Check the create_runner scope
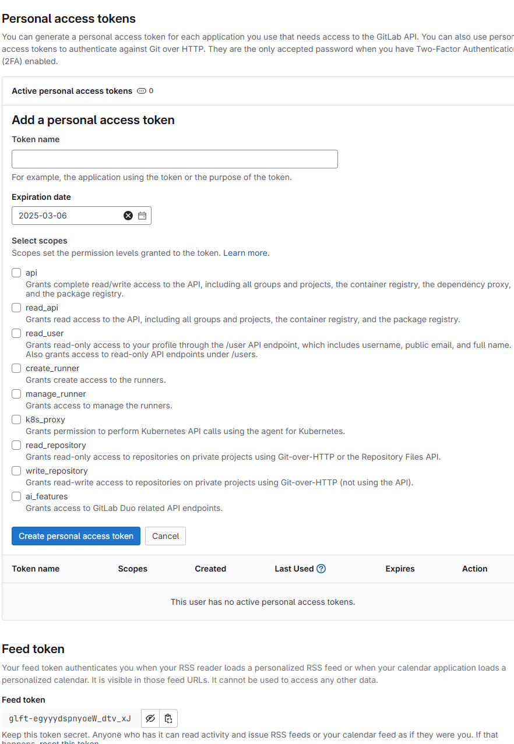This screenshot has height=744, width=514. click(x=16, y=368)
